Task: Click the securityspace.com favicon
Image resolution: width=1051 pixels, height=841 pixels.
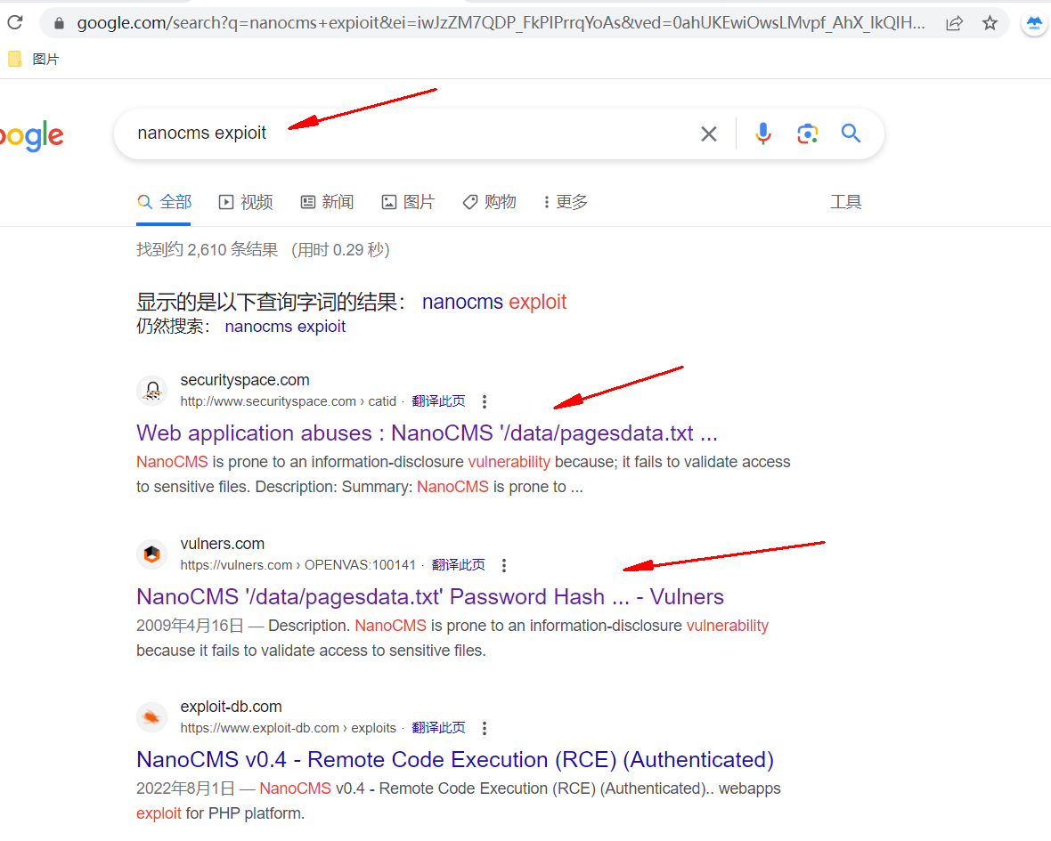Action: tap(152, 391)
